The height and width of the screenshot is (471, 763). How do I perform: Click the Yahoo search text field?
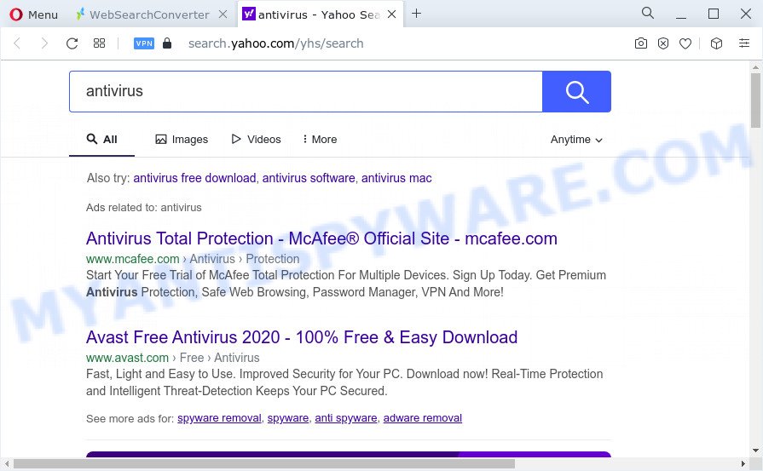[x=305, y=91]
